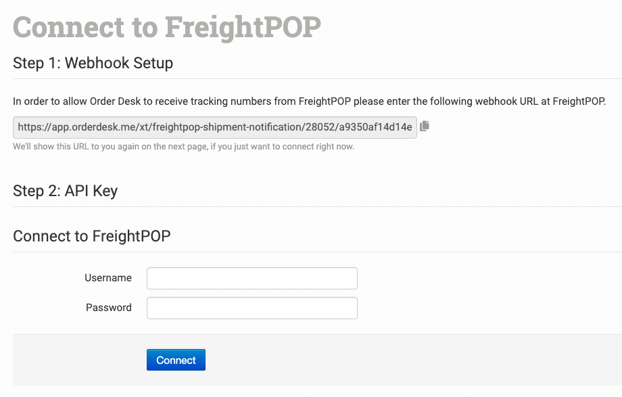
Task: Click the webhook instruction paragraph
Action: 309,101
